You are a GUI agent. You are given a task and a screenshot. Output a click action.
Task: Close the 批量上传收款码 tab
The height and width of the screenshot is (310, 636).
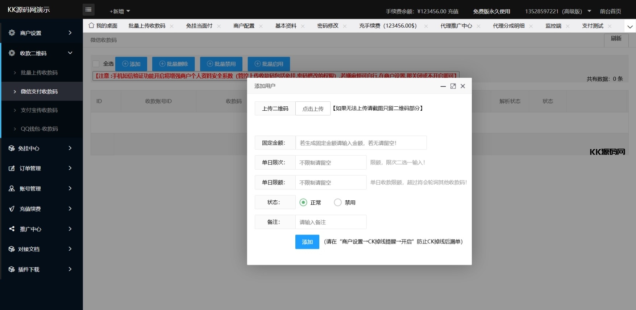pyautogui.click(x=172, y=26)
